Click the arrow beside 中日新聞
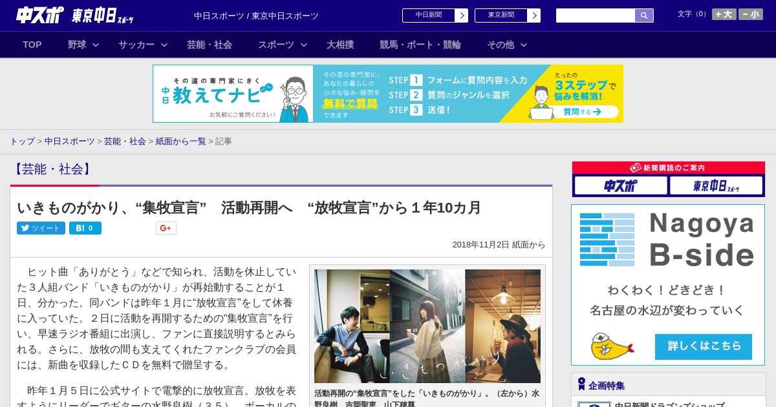The height and width of the screenshot is (407, 776). (462, 16)
